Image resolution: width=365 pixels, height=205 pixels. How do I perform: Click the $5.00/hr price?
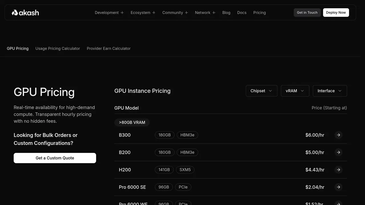click(315, 152)
